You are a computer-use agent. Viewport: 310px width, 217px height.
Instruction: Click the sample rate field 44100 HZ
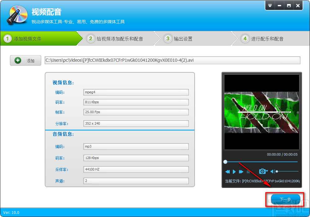pyautogui.click(x=136, y=169)
